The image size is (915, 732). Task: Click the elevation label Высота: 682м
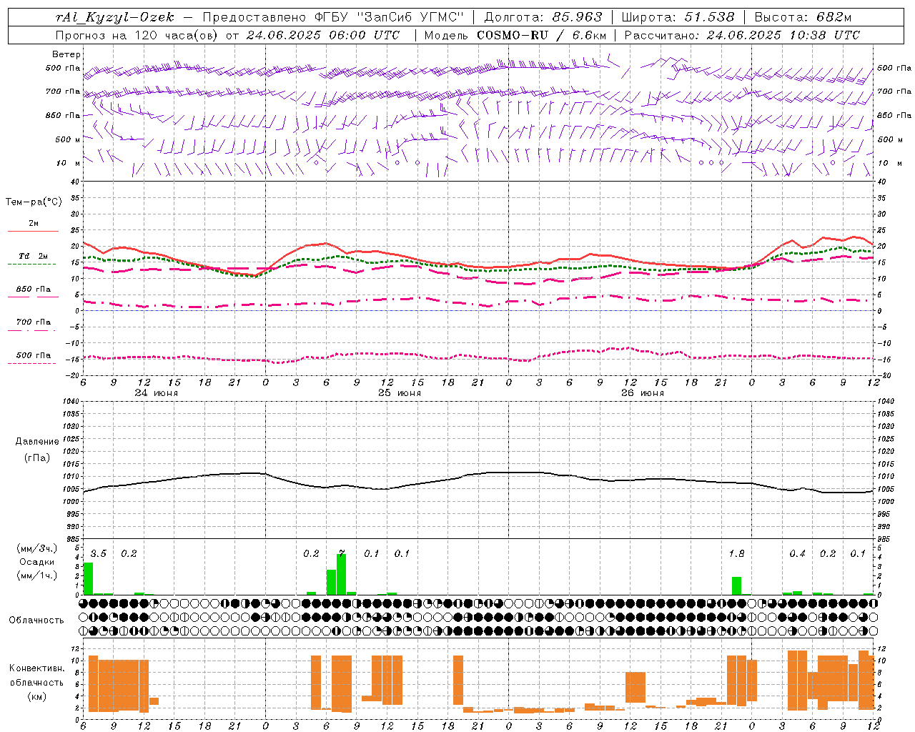[803, 17]
